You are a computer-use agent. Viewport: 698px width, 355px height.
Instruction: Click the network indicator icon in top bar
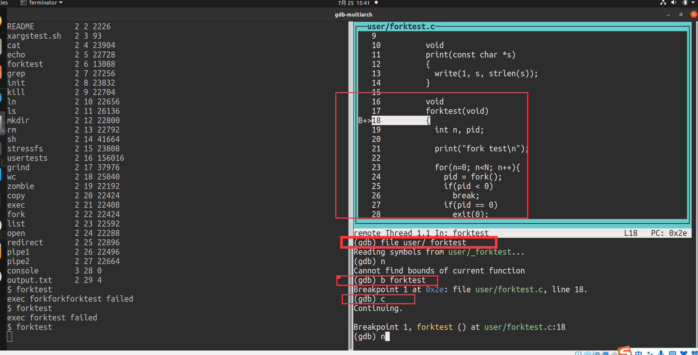pyautogui.click(x=663, y=3)
